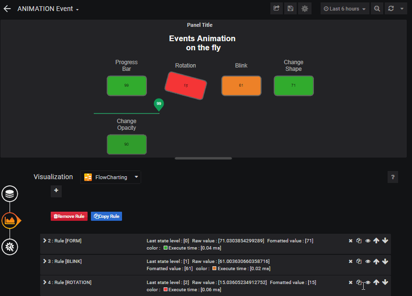The height and width of the screenshot is (296, 412).
Task: Select the green 99 marker on the progress bar
Action: coord(158,103)
